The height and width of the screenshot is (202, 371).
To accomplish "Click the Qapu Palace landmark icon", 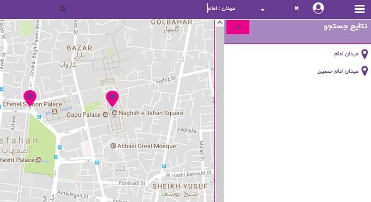I will click(x=105, y=115).
